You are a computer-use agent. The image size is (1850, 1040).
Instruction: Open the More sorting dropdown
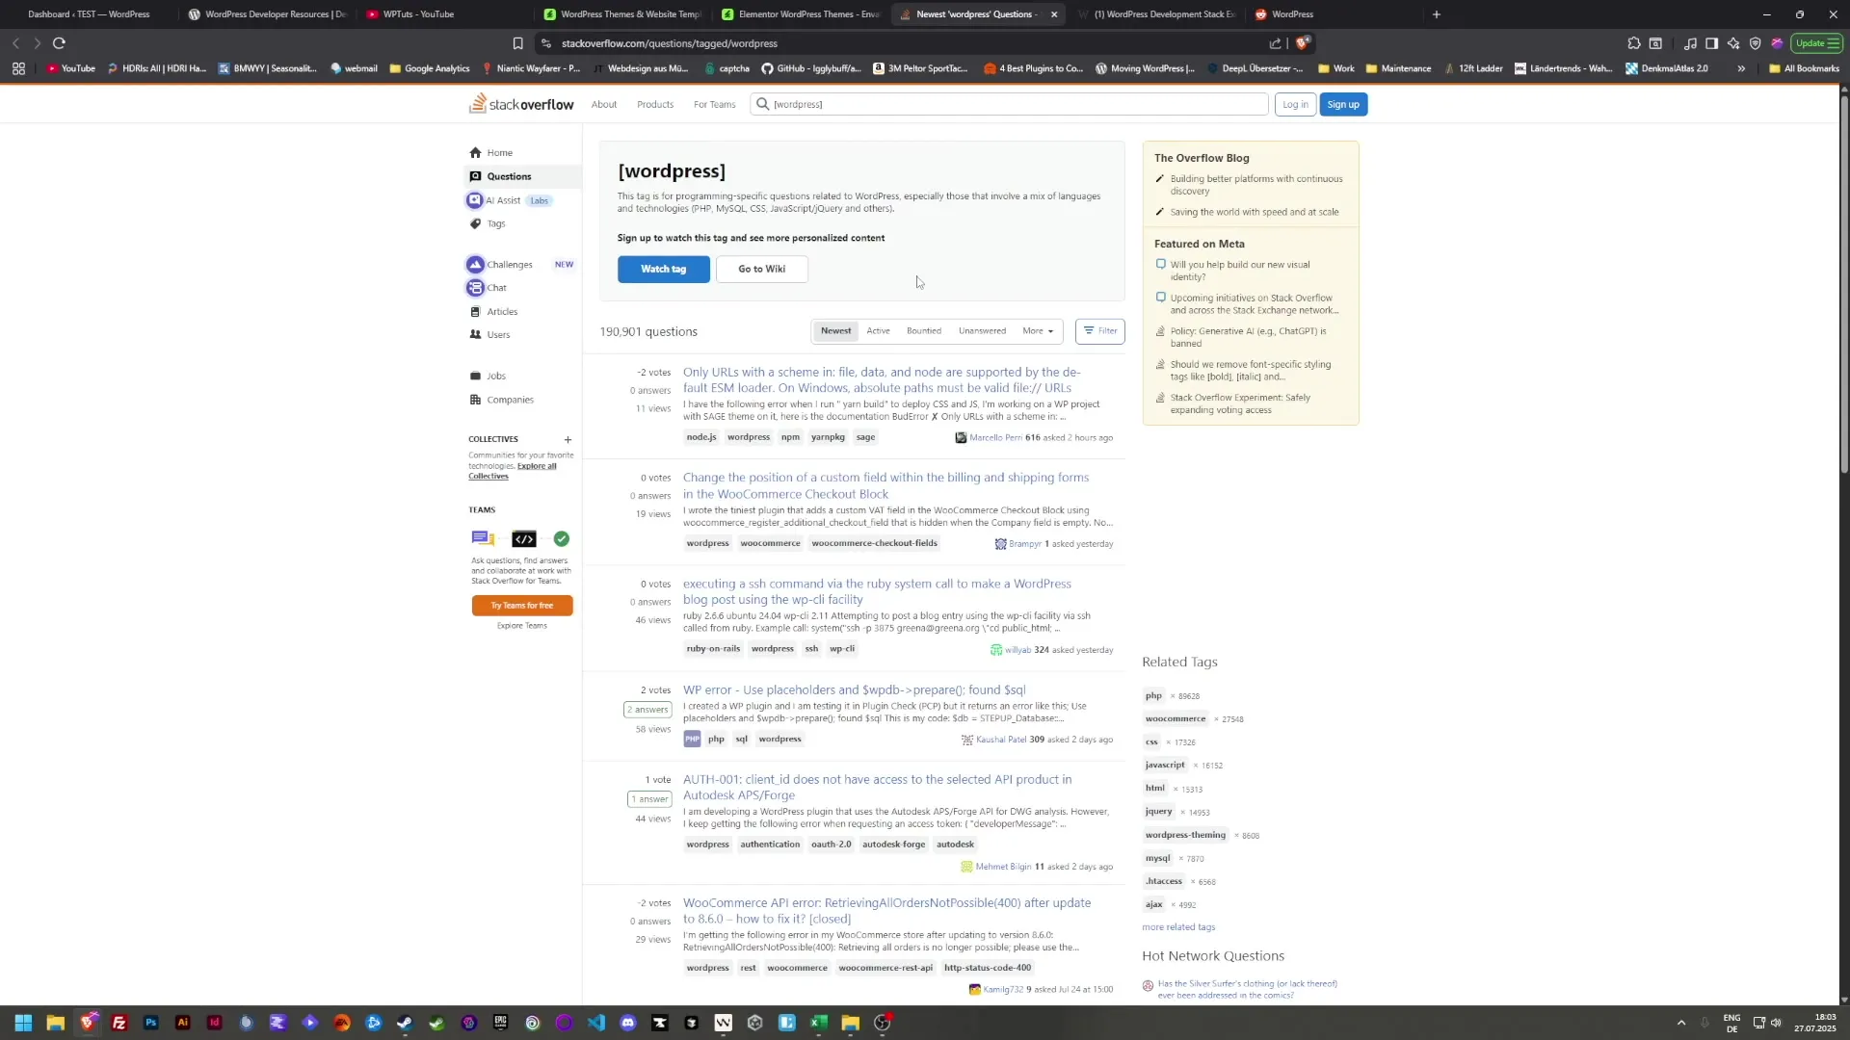point(1037,330)
